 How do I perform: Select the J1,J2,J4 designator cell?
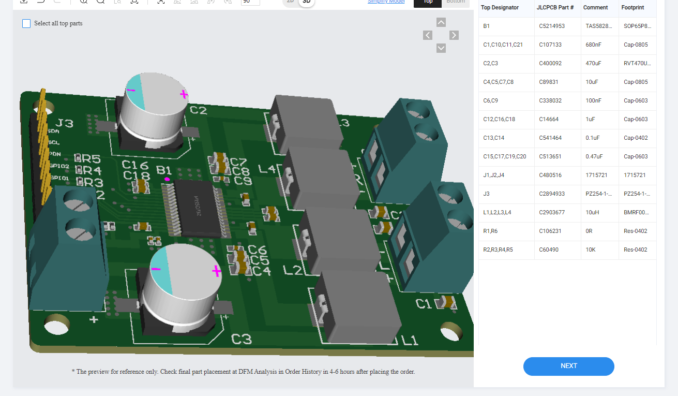point(506,175)
